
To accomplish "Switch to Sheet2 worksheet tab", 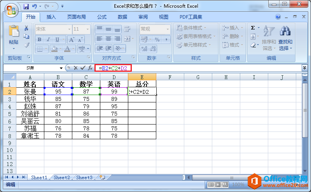I will click(62, 177).
